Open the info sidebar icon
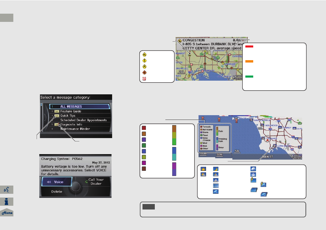Image resolution: width=326 pixels, height=230 pixels. [6, 202]
